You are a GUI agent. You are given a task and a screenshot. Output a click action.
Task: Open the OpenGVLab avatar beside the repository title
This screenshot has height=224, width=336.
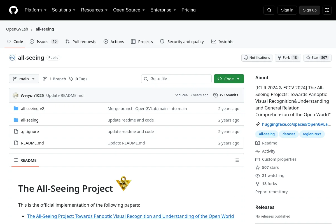(12, 58)
